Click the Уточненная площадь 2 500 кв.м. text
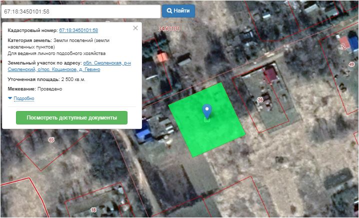This screenshot has width=359, height=218. [x=46, y=79]
